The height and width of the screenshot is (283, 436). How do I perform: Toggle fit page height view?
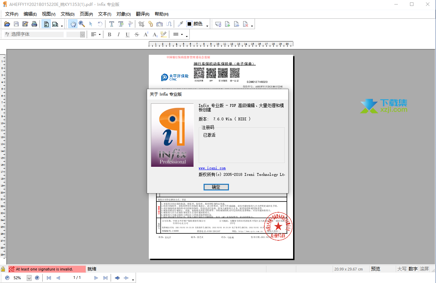46,24
